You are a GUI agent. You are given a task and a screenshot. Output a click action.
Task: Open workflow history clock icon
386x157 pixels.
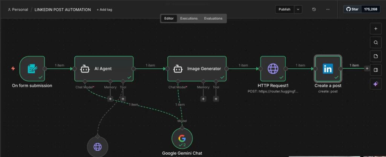tap(314, 9)
